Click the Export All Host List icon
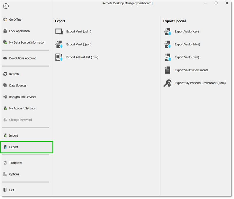 pyautogui.click(x=59, y=57)
